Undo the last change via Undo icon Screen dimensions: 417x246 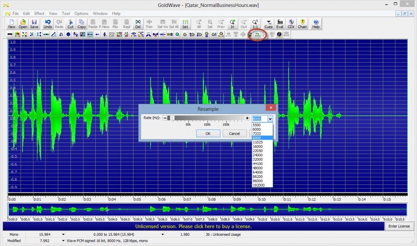(x=48, y=24)
